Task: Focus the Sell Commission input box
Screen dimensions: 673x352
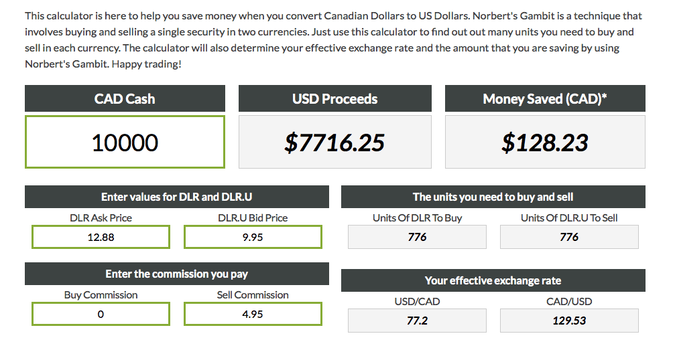Action: coord(253,314)
